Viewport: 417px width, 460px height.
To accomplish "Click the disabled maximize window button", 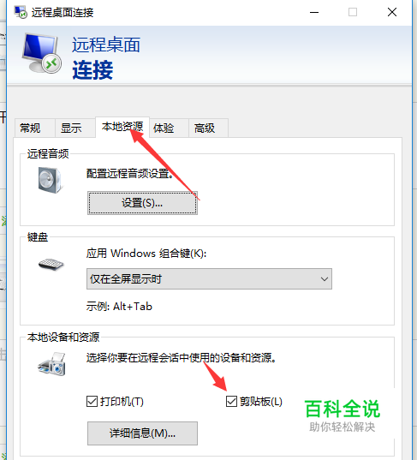I will coord(353,12).
